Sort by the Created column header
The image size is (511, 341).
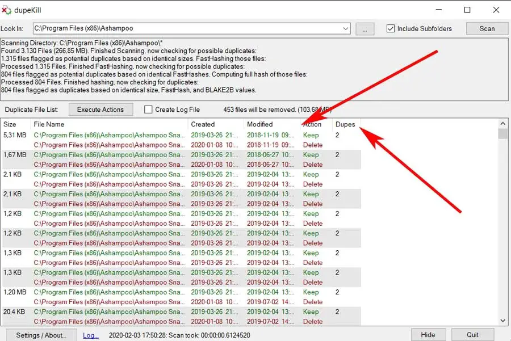[x=216, y=124]
